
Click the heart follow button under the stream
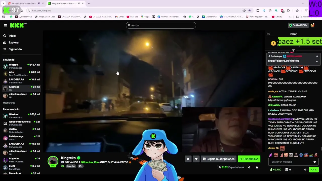click(196, 159)
